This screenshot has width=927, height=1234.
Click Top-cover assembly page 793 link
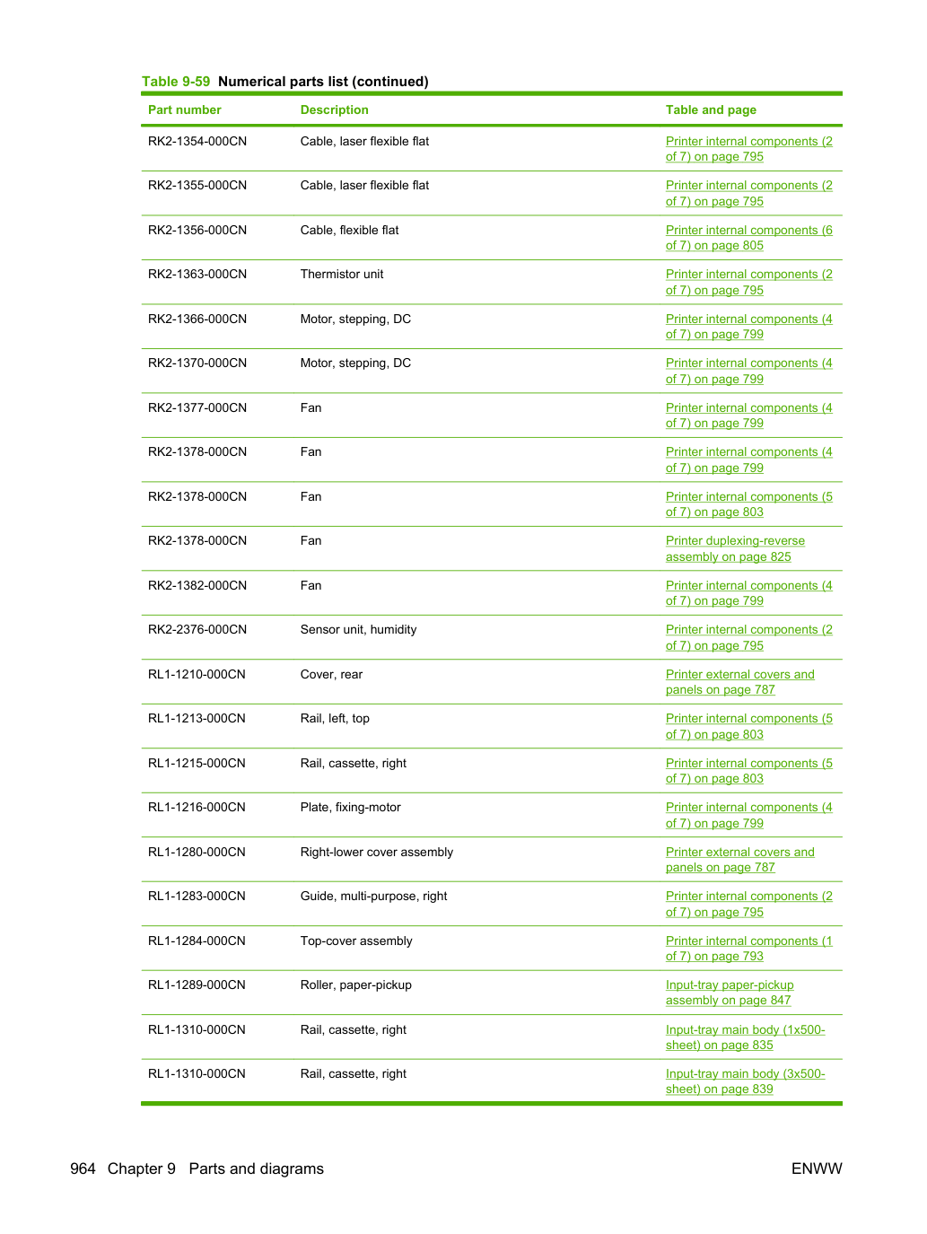pos(748,949)
